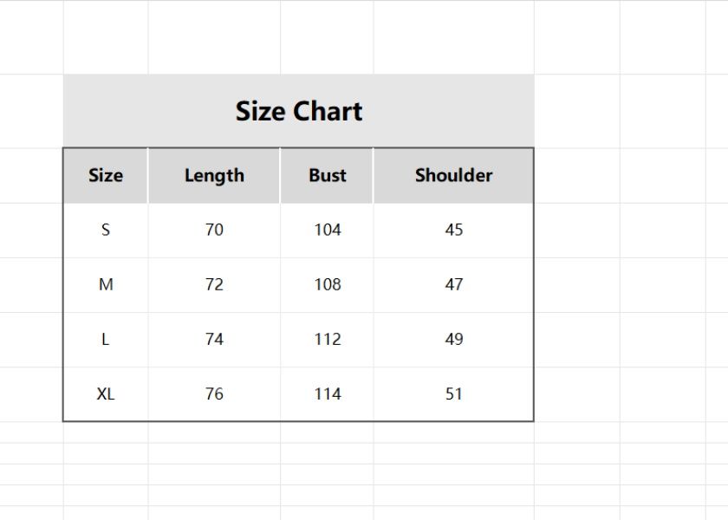This screenshot has width=728, height=520.
Task: Click the Bust header cell
Action: (327, 175)
